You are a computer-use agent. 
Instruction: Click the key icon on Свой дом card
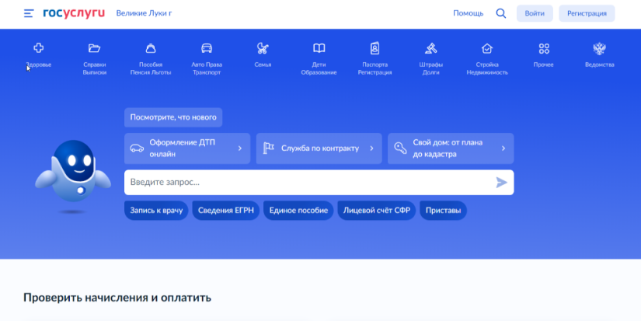[400, 148]
